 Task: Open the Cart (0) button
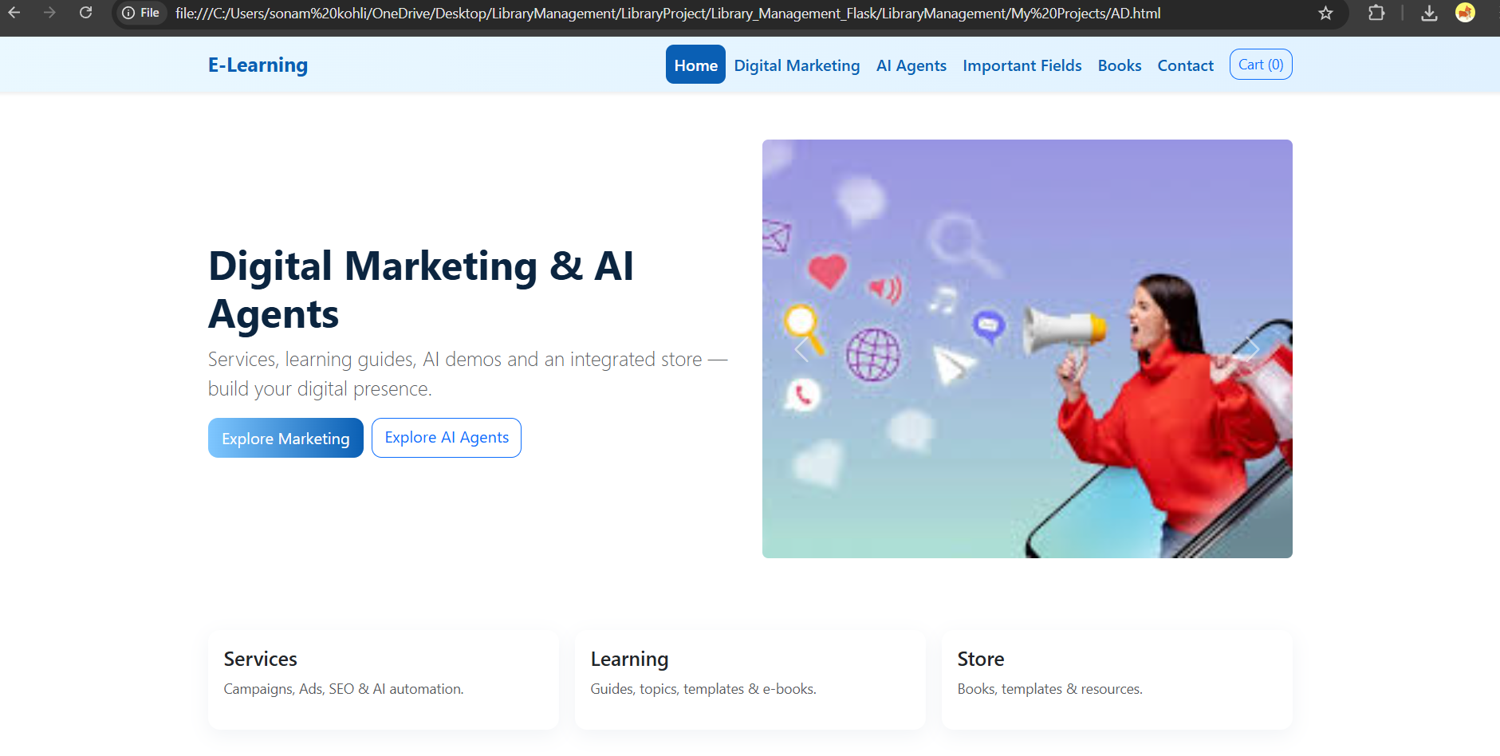1260,65
